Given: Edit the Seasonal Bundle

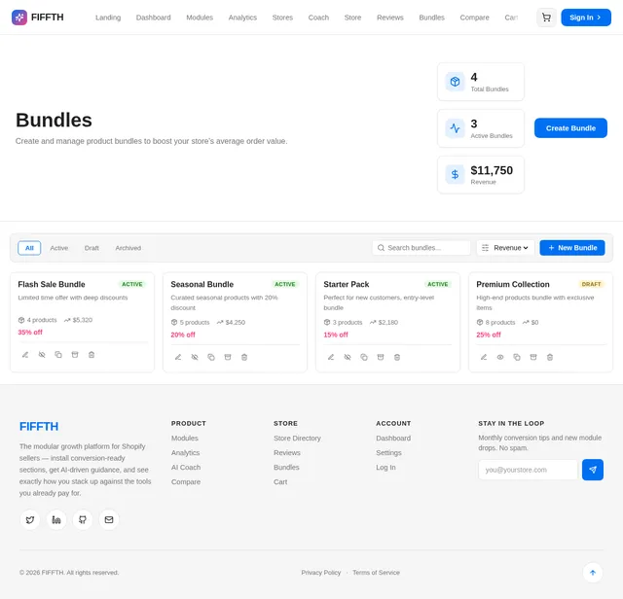Looking at the screenshot, I should (178, 357).
